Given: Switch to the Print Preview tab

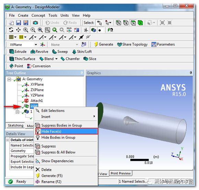Looking at the screenshot, I should (x=120, y=173).
